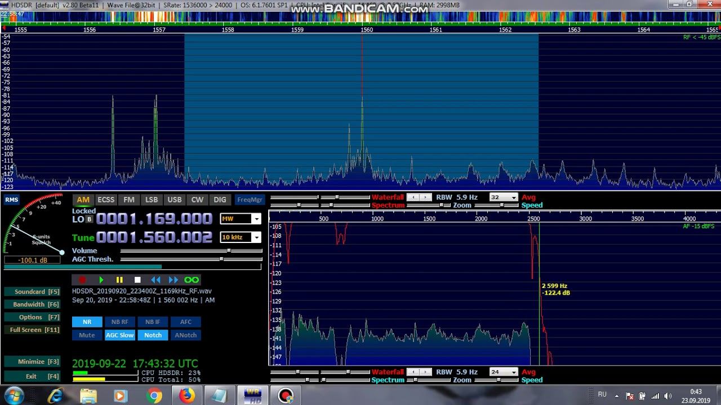The width and height of the screenshot is (721, 405).
Task: Click the red record button
Action: 83,280
